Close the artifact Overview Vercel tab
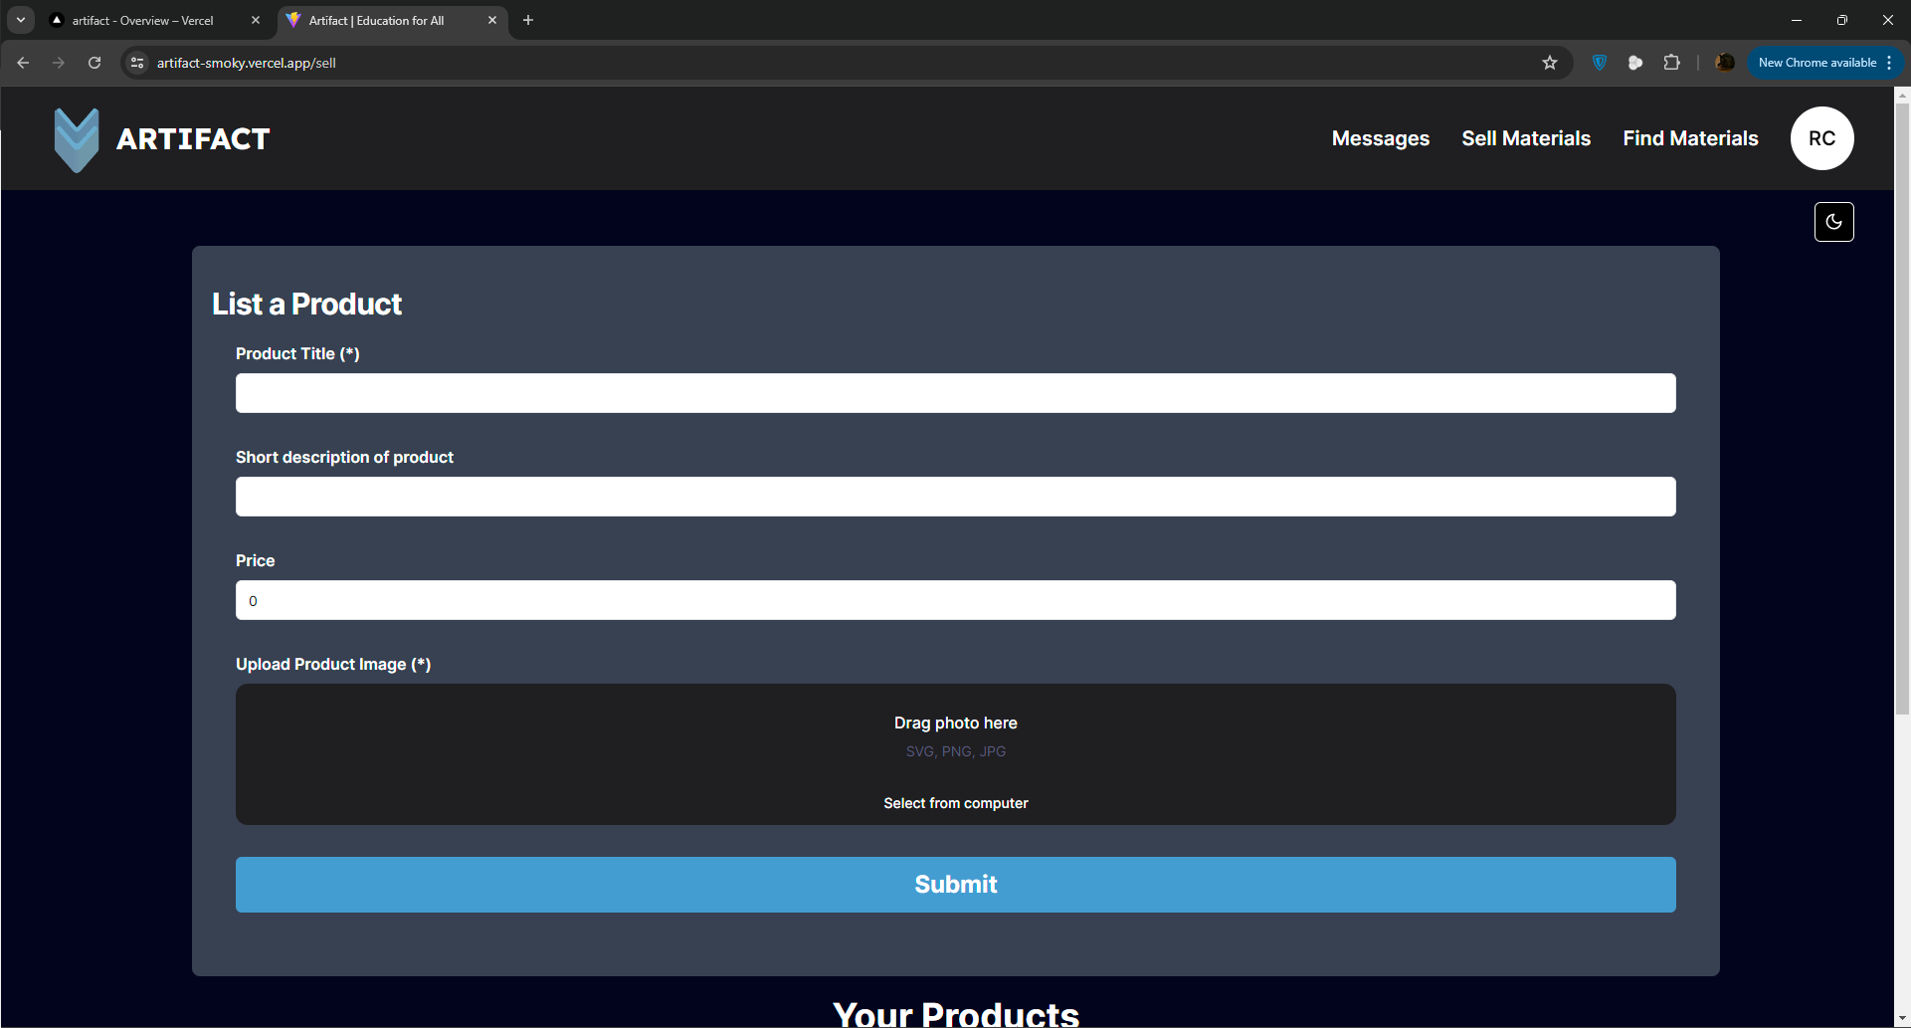Image resolution: width=1911 pixels, height=1028 pixels. tap(256, 20)
